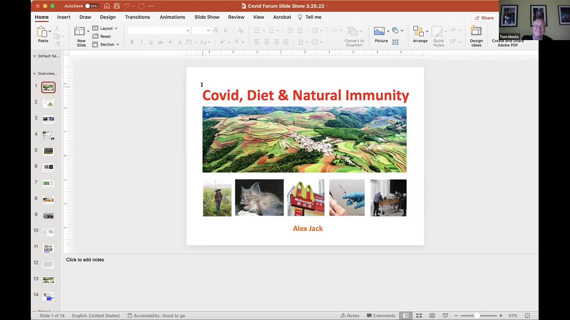This screenshot has height=320, width=570.
Task: Toggle Comments pane in status bar
Action: pyautogui.click(x=381, y=316)
